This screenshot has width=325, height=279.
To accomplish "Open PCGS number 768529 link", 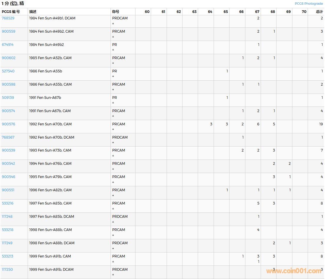I will coord(8,18).
